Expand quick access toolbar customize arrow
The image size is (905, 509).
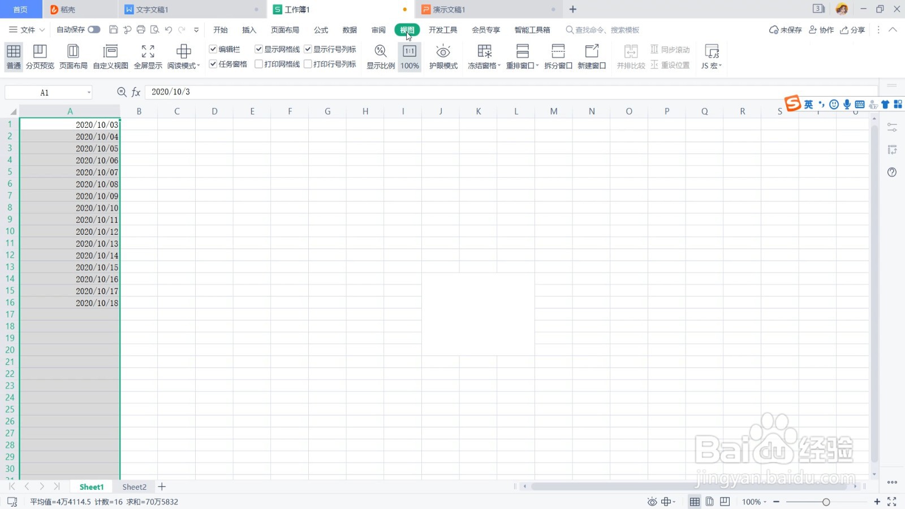pyautogui.click(x=196, y=30)
